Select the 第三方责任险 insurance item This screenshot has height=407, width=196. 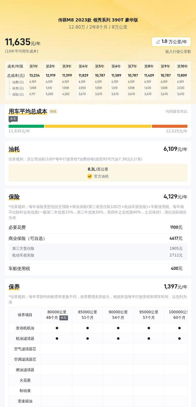tap(98, 249)
